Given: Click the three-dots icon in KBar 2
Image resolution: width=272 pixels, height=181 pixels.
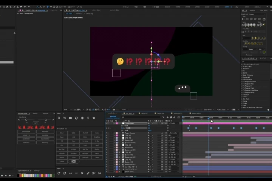Looking at the screenshot, I should pos(76,173).
